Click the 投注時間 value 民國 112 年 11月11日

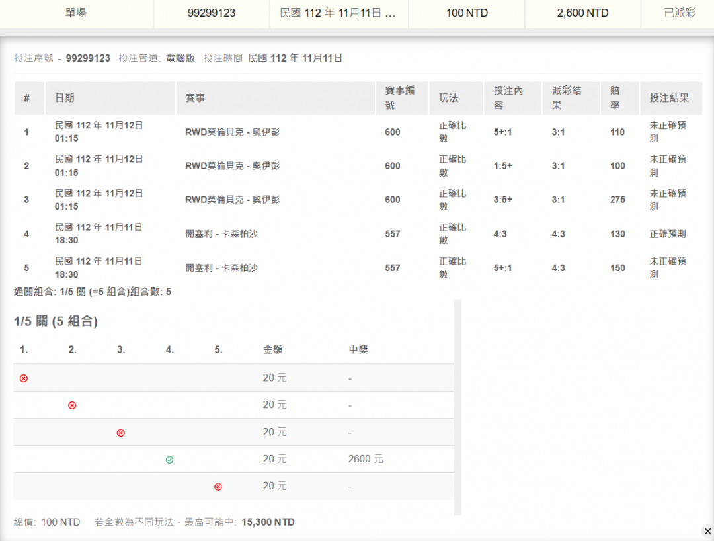point(295,58)
